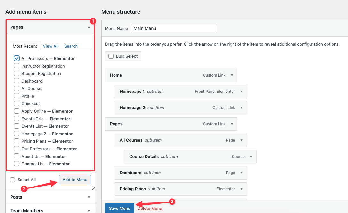This screenshot has width=348, height=213.
Task: Tick the Contact Us checkbox
Action: click(x=17, y=164)
